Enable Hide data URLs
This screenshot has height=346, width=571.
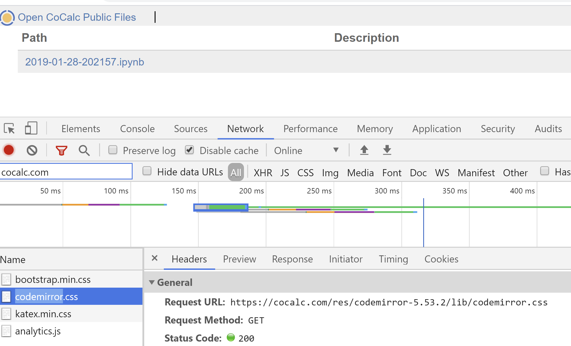click(147, 171)
